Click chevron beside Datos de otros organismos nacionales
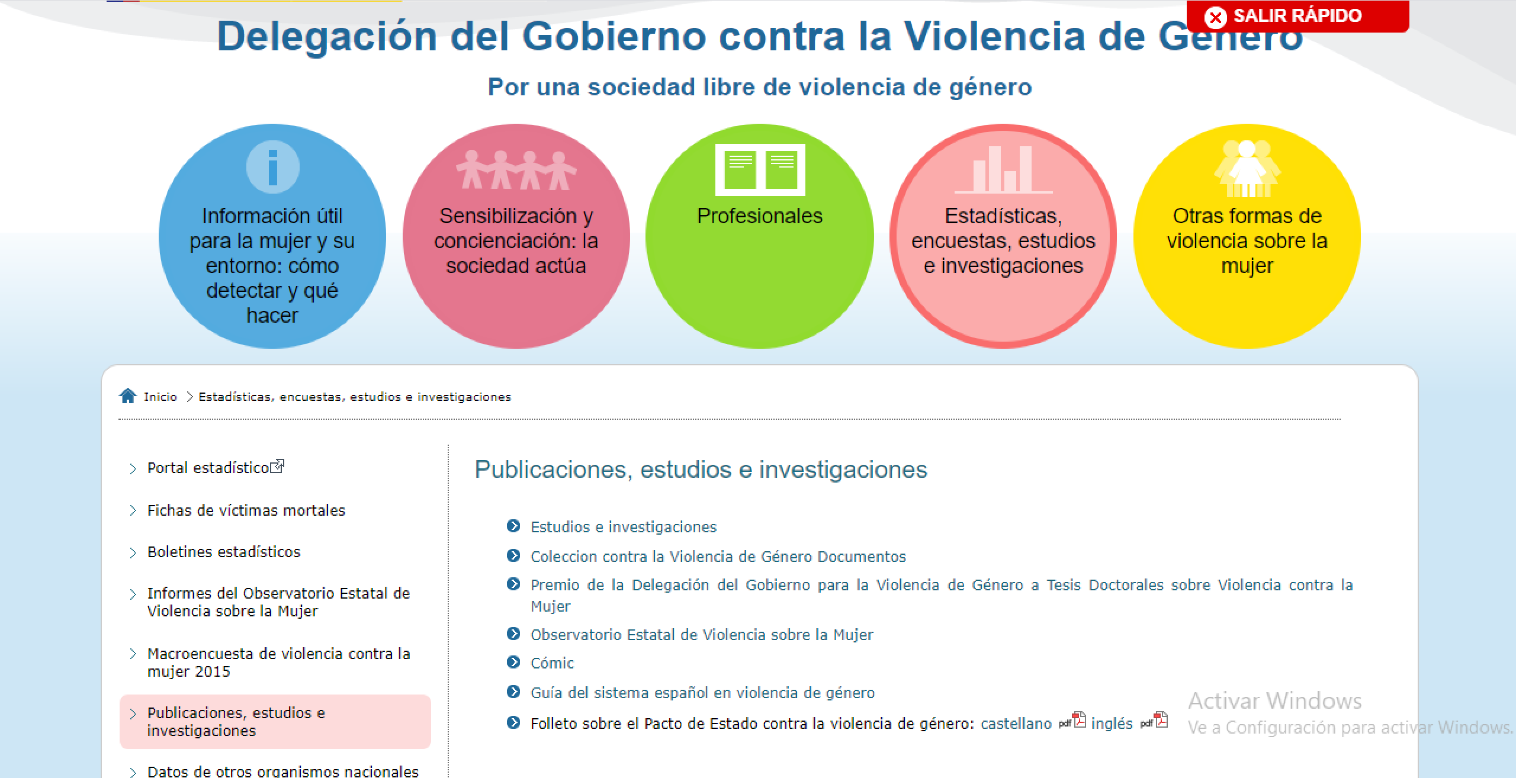1516x778 pixels. (x=133, y=772)
